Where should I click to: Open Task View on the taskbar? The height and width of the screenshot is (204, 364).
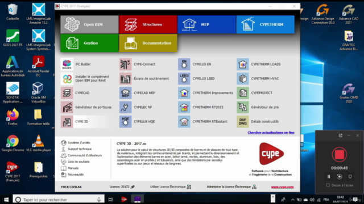click(x=111, y=199)
